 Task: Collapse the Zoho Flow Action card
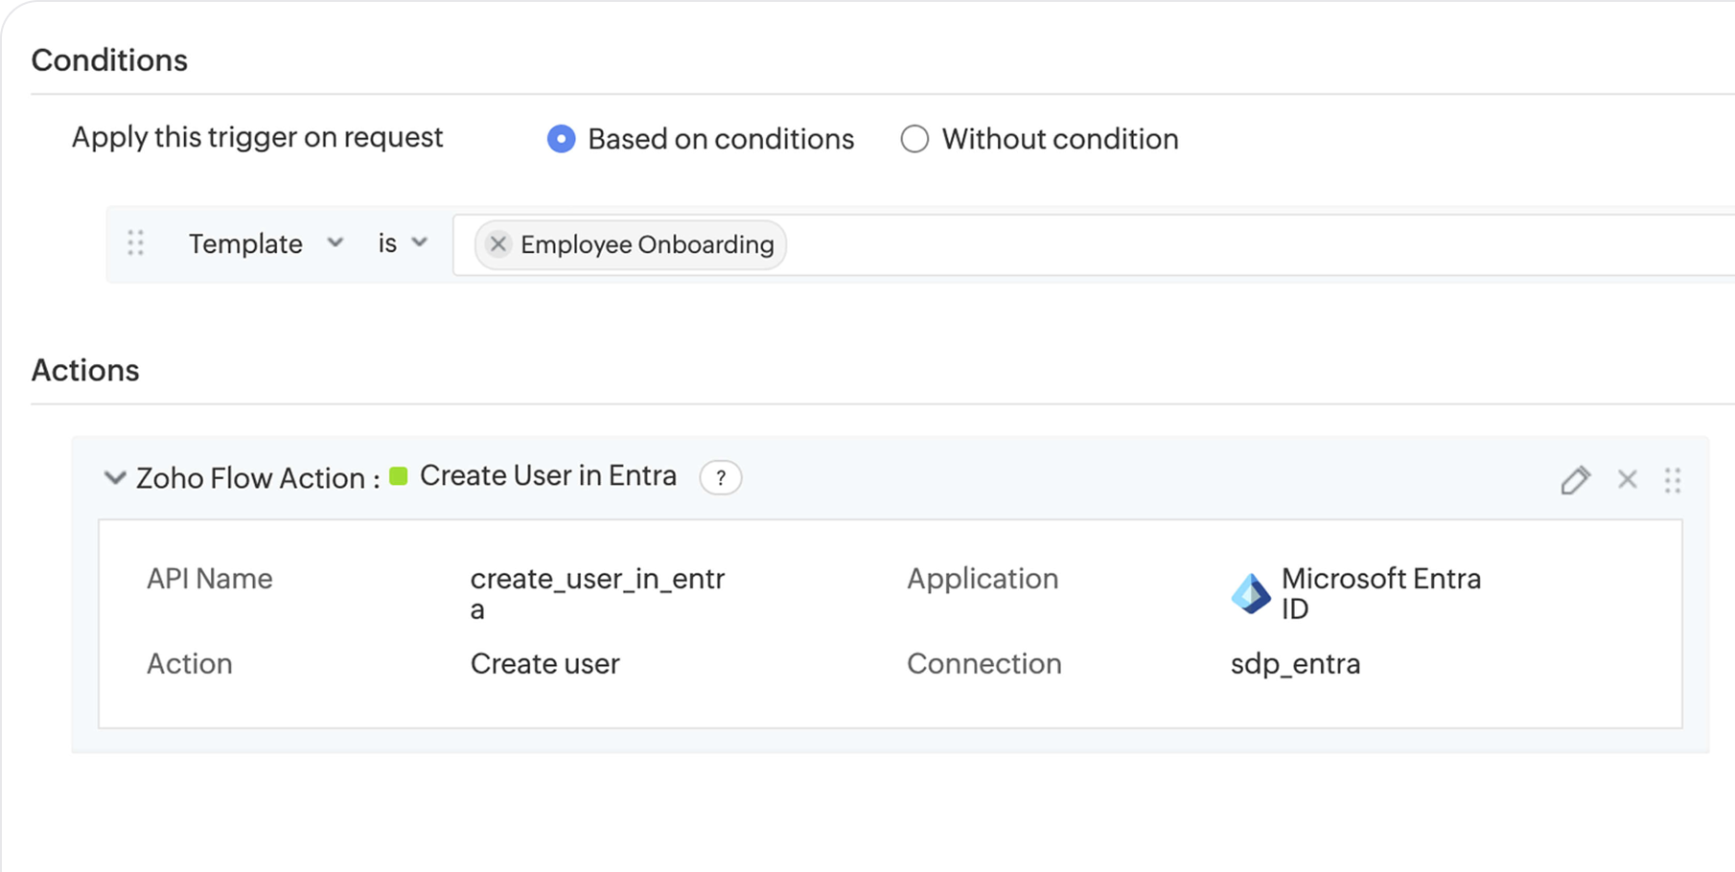coord(113,477)
